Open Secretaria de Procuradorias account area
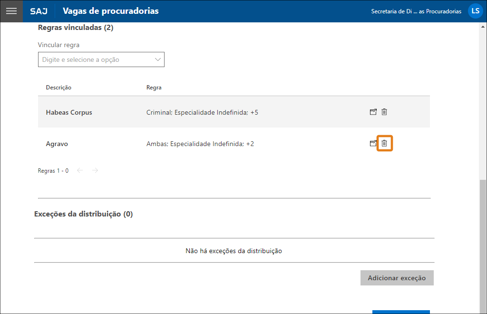This screenshot has height=314, width=487. pos(417,11)
